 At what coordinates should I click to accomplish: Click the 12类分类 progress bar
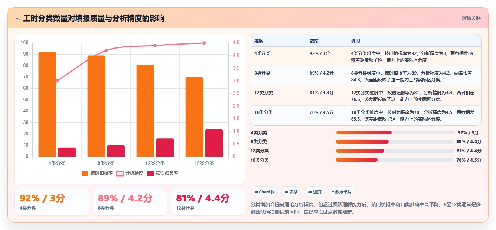tap(395, 151)
